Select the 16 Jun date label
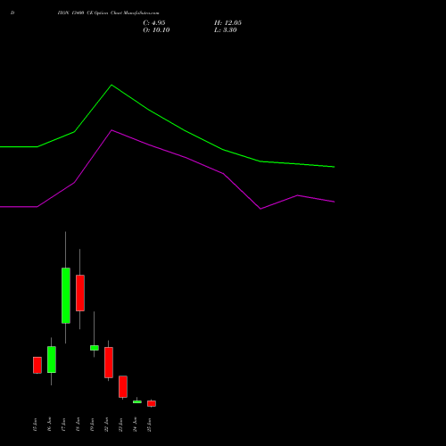This screenshot has height=446, width=446. [49, 425]
